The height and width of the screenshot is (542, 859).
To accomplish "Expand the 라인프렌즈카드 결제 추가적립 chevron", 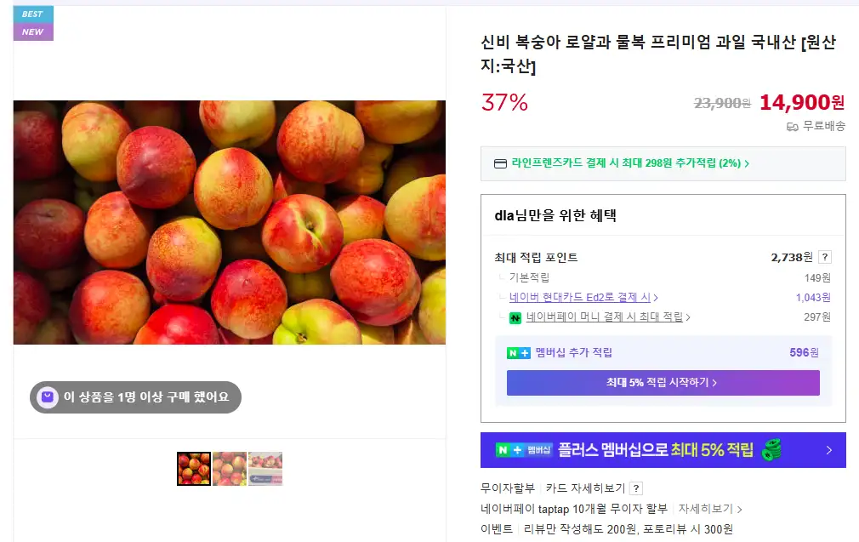I will tap(747, 163).
